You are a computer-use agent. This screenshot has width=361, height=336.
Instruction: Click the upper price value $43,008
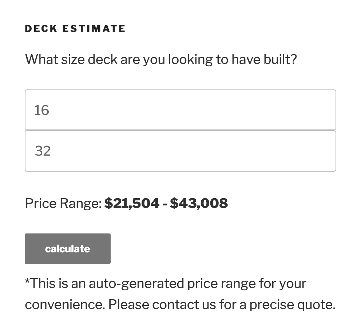(x=200, y=203)
